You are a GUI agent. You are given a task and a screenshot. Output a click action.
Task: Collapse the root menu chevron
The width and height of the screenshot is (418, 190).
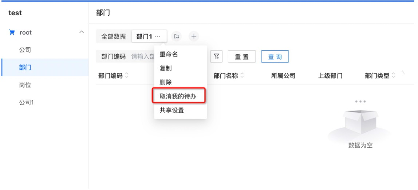[82, 32]
